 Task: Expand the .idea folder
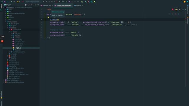(x=6, y=9)
